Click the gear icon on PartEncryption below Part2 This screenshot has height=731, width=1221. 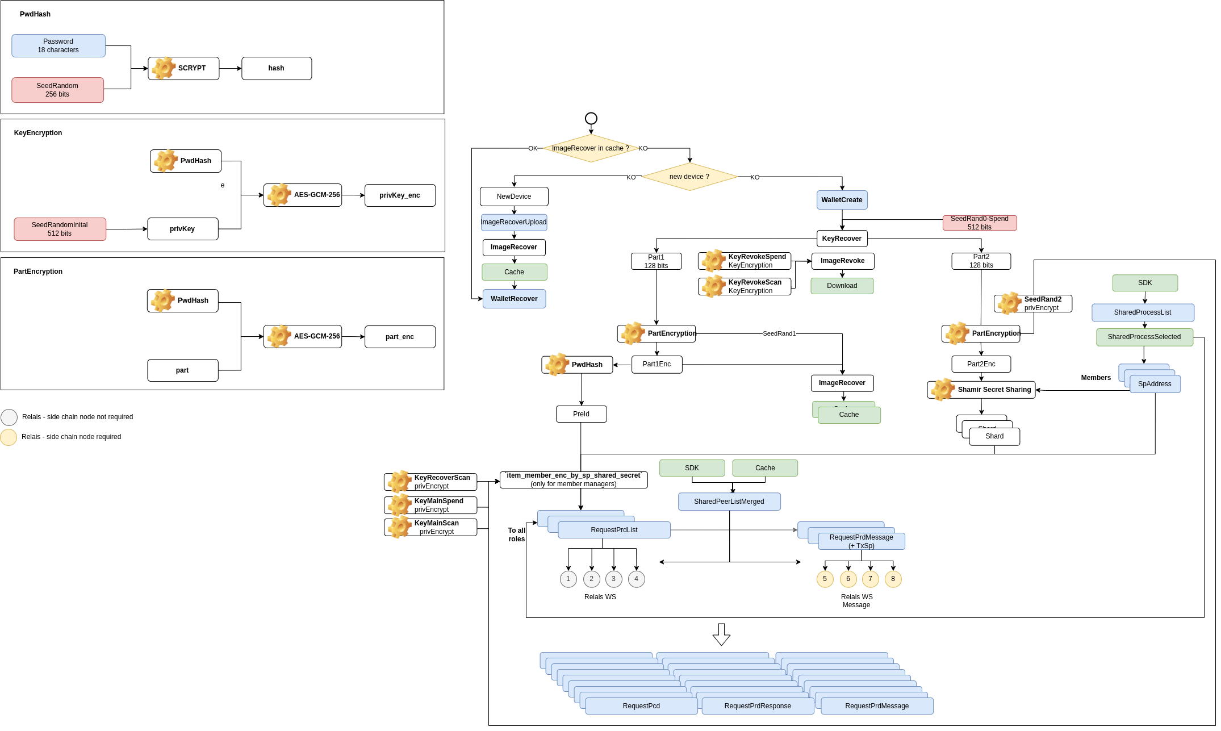(x=957, y=333)
